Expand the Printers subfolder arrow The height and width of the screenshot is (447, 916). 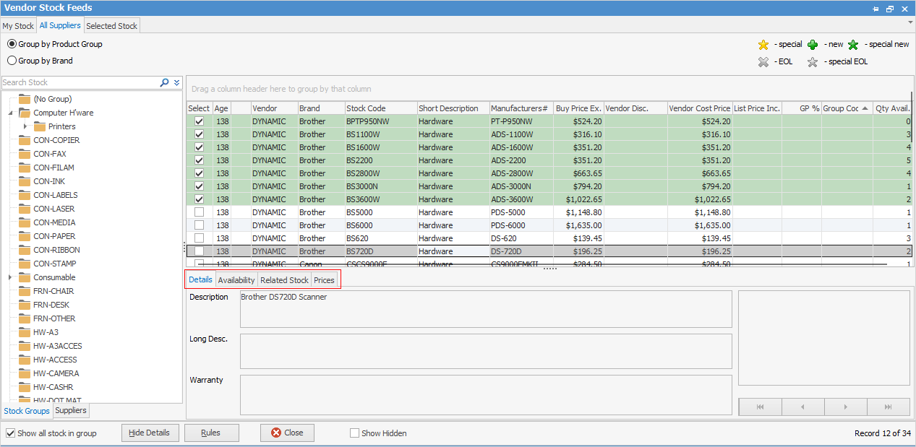[x=25, y=126]
